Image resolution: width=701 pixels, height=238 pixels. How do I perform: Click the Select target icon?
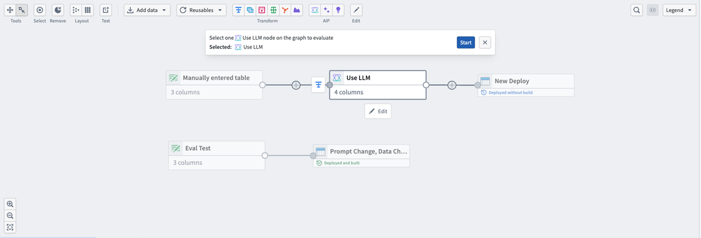coord(40,10)
